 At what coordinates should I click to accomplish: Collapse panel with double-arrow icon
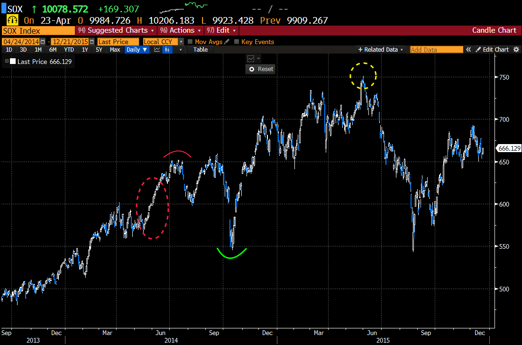(468, 50)
